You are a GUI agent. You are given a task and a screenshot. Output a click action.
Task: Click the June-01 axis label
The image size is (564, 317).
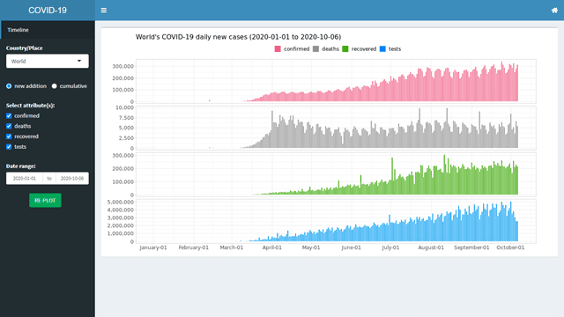(x=351, y=247)
